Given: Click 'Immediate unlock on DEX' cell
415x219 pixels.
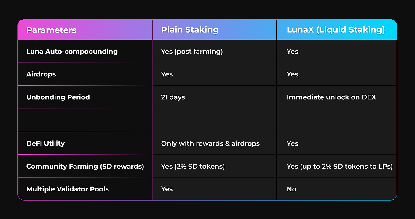Looking at the screenshot, I should pyautogui.click(x=331, y=97).
